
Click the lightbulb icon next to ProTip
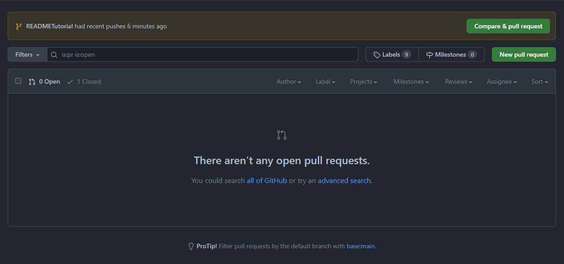click(x=191, y=246)
